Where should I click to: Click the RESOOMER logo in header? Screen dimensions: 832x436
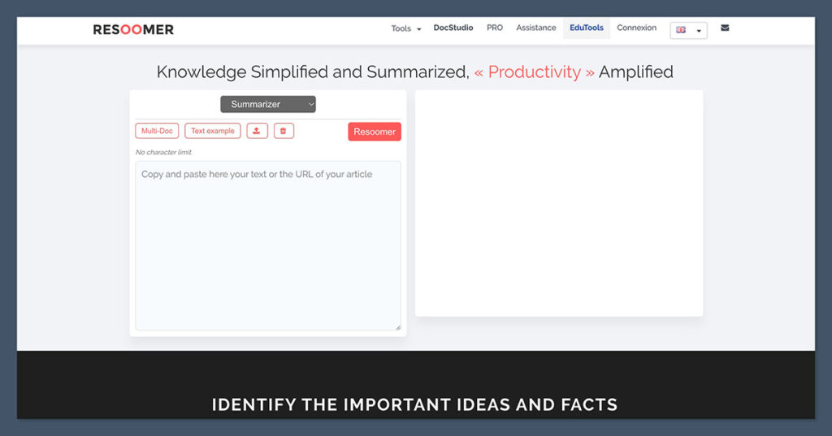(x=133, y=30)
